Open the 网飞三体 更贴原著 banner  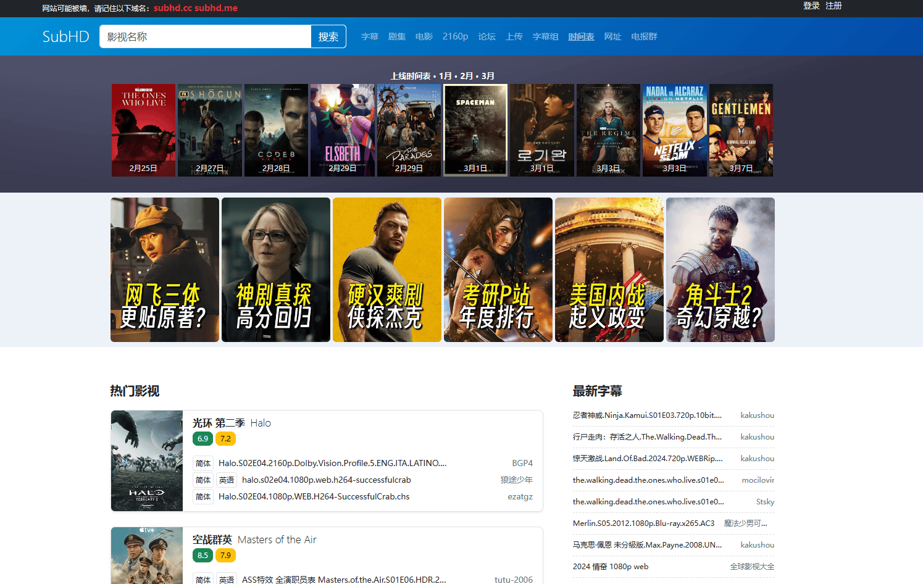click(x=165, y=270)
